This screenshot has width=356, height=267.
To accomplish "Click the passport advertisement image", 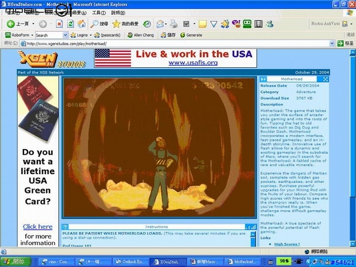I will [38, 110].
